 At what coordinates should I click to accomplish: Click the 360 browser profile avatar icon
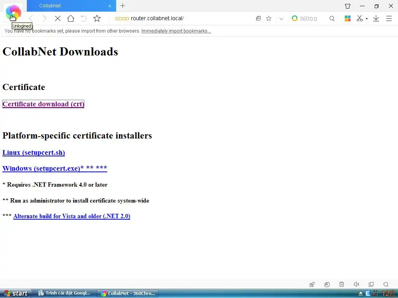tap(13, 13)
